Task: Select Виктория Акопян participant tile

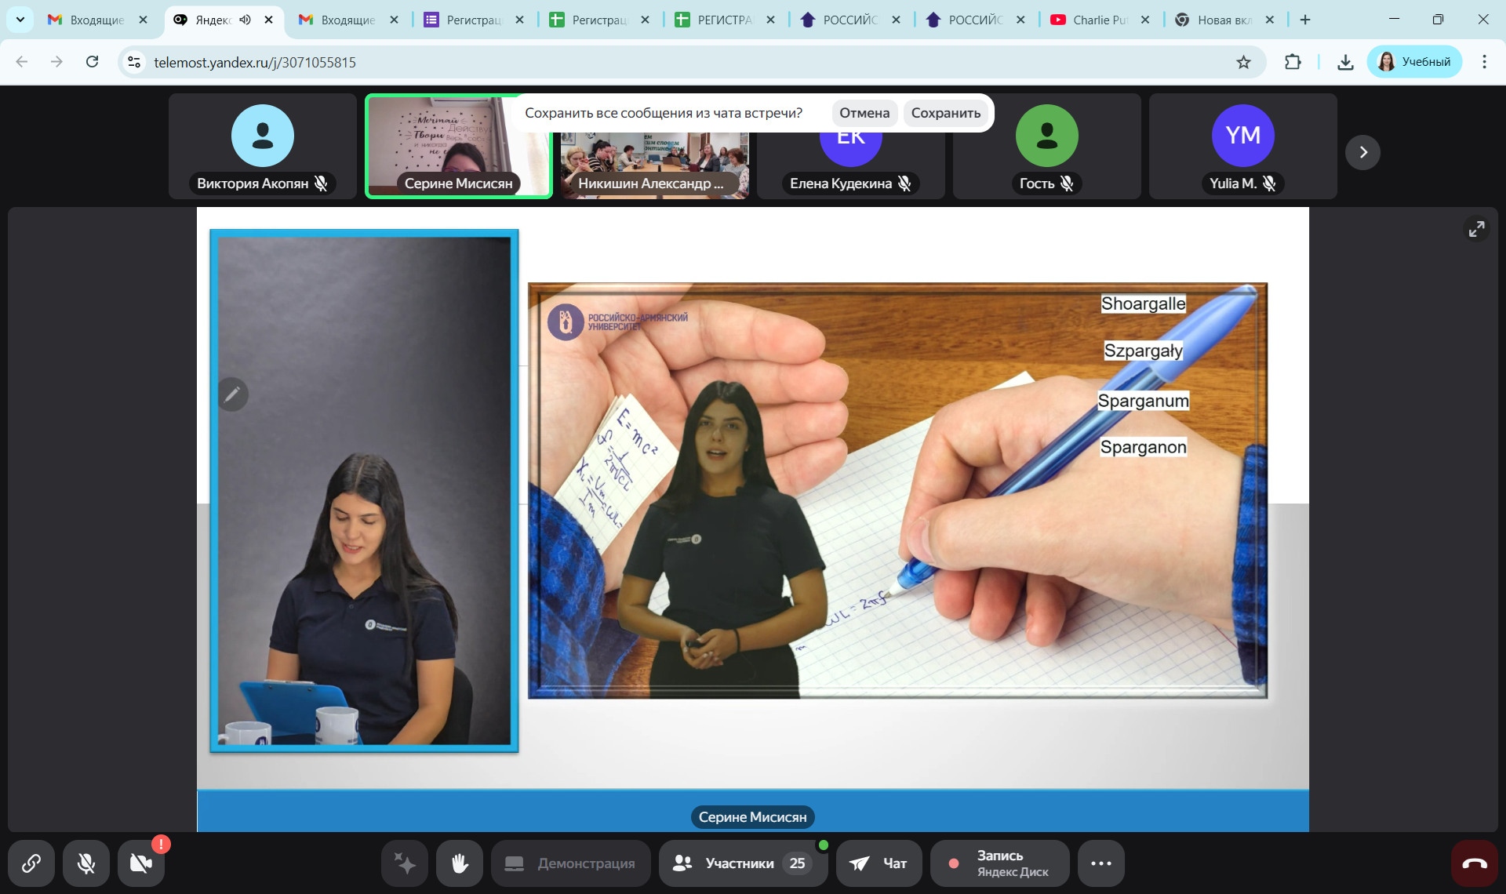Action: [263, 147]
